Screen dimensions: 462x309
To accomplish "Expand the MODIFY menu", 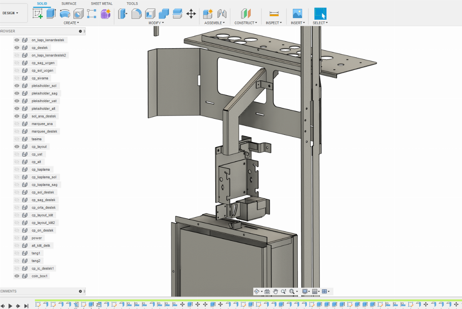I will point(156,23).
